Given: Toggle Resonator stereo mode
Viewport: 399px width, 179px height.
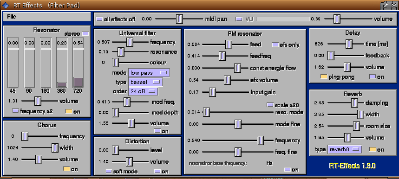Looking at the screenshot, I should coord(86,33).
